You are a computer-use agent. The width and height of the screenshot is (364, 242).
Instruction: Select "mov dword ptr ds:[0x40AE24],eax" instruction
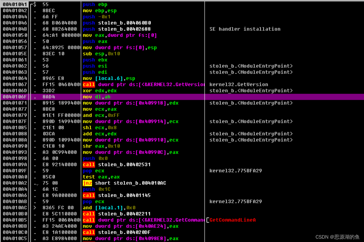(x=131, y=226)
